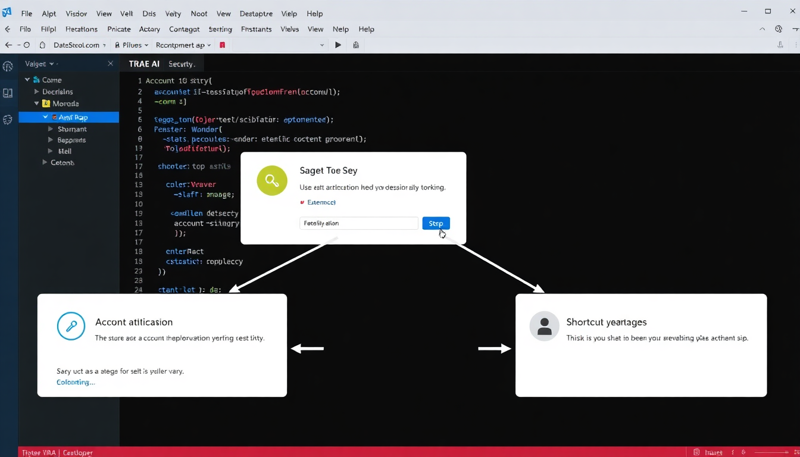800x457 pixels.
Task: Switch to the Secvrty tab
Action: (182, 64)
